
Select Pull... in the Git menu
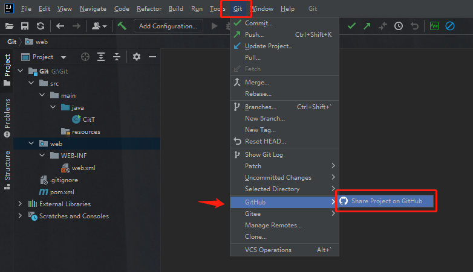coord(284,57)
